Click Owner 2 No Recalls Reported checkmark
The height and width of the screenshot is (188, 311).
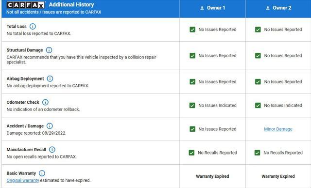click(257, 153)
